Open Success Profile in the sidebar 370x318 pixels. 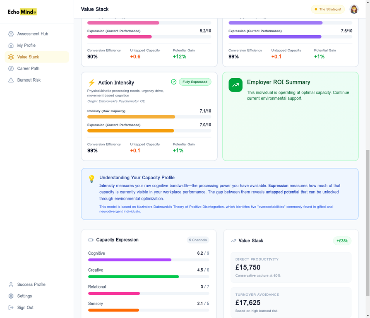point(31,284)
